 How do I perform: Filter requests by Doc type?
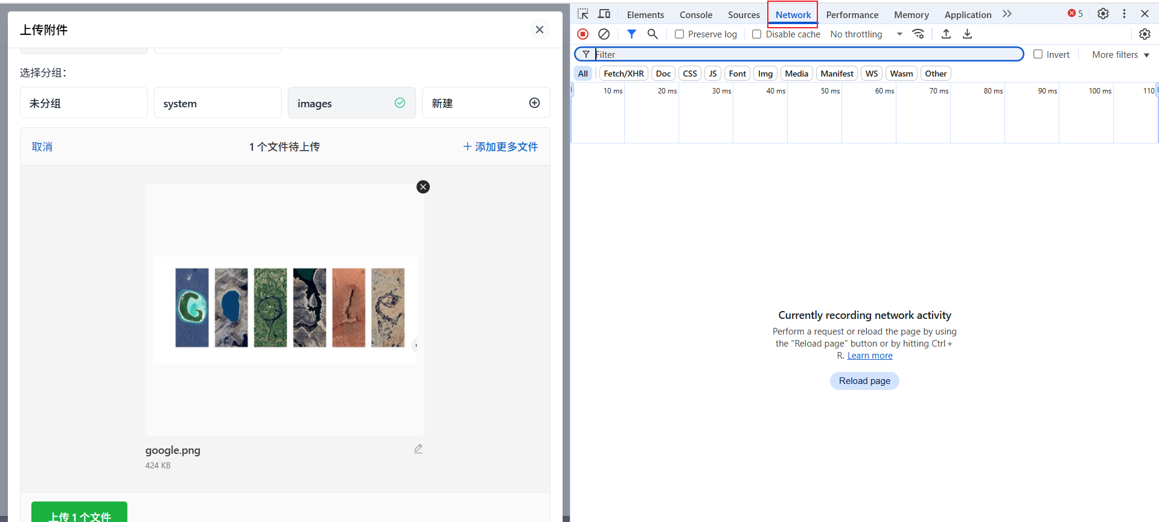click(663, 74)
